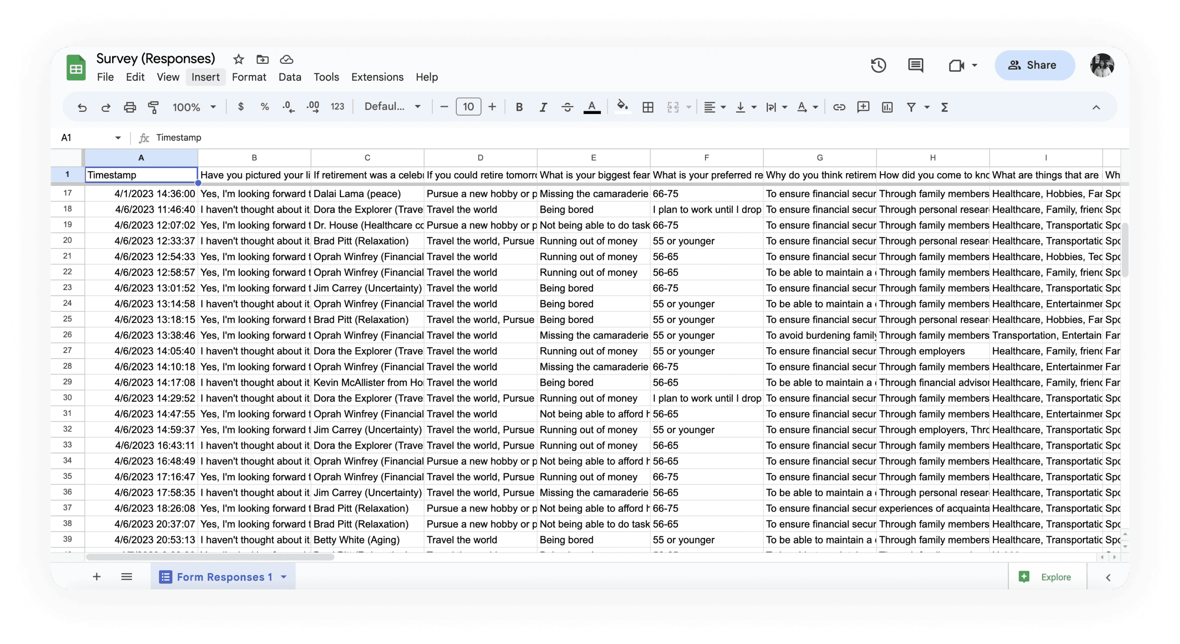Open the merge cells dropdown arrow

pos(689,107)
